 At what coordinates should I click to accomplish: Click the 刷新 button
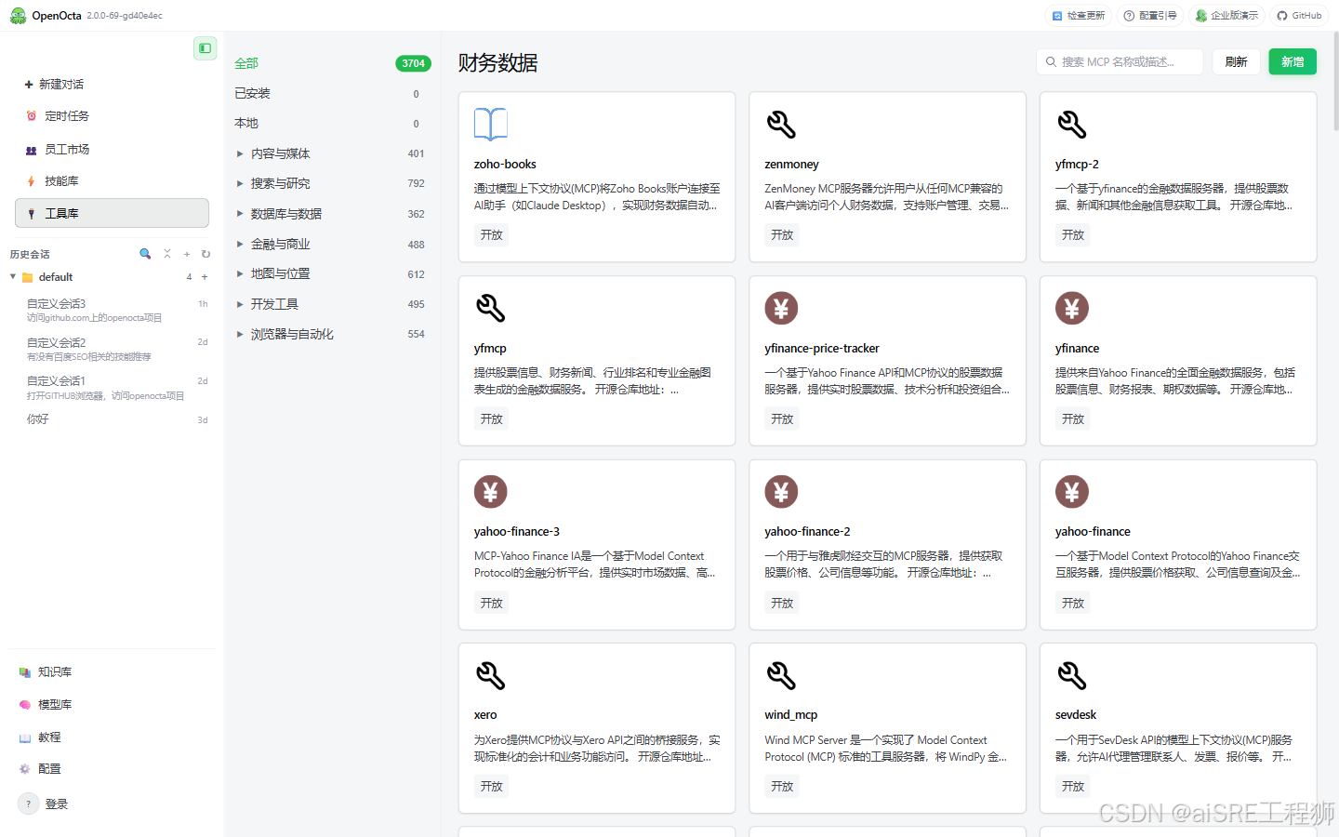1236,61
